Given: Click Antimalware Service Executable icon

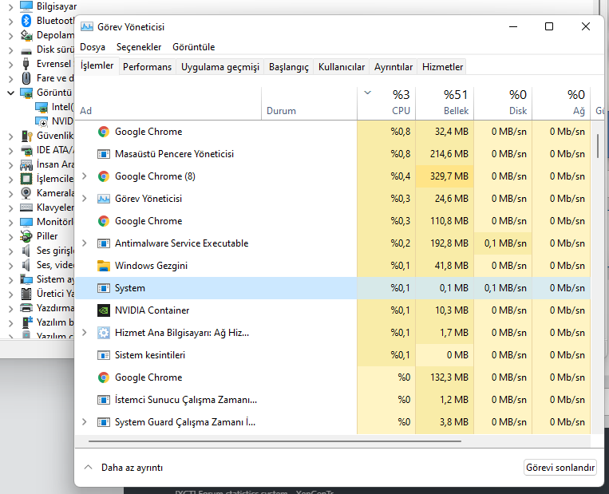Looking at the screenshot, I should (103, 243).
